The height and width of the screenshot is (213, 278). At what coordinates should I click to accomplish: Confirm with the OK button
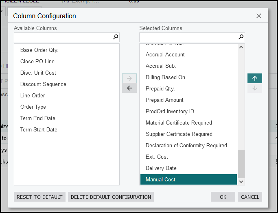223,197
